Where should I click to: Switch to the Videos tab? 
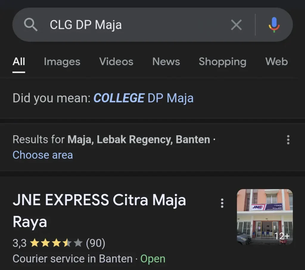116,62
